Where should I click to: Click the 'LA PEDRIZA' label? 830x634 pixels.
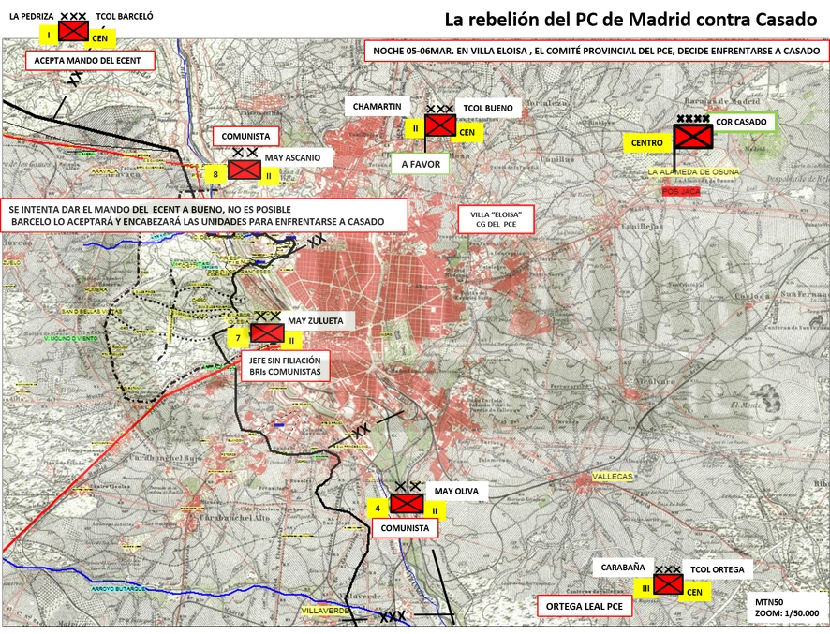pos(32,17)
